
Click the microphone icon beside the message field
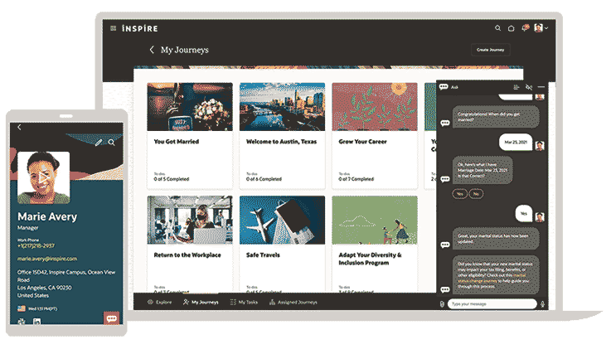tap(542, 304)
